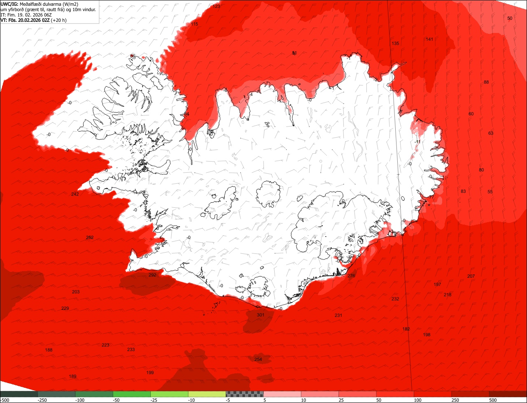This screenshot has height=403, width=527.
Task: Click the flux value 218 on the map
Action: 448,295
